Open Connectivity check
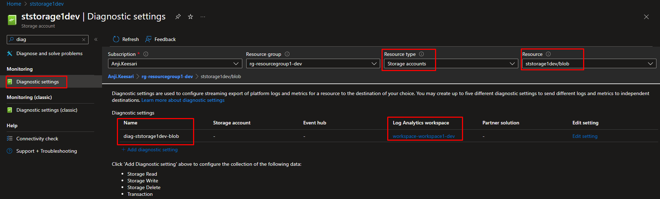The image size is (660, 199). [37, 139]
